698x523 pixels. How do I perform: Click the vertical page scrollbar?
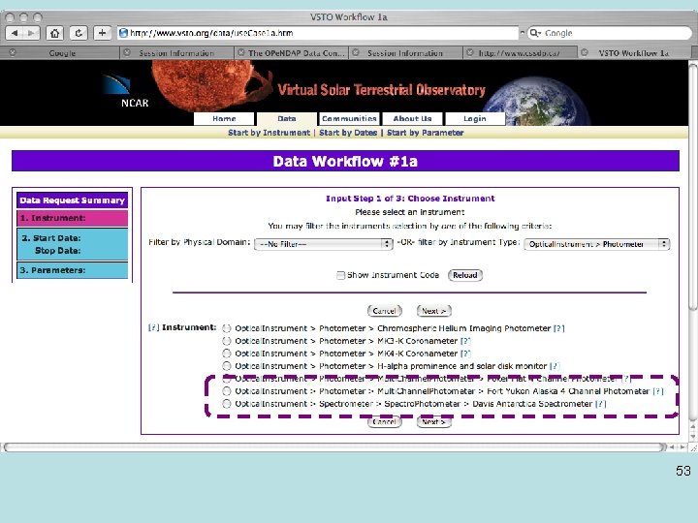click(x=692, y=187)
